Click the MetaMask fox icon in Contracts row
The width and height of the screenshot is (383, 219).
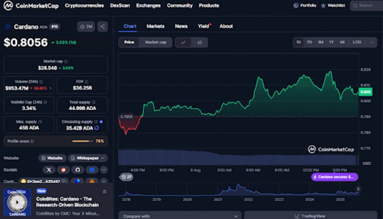[92, 181]
